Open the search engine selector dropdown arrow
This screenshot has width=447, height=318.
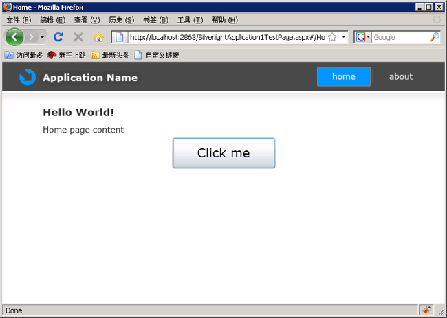click(x=369, y=37)
